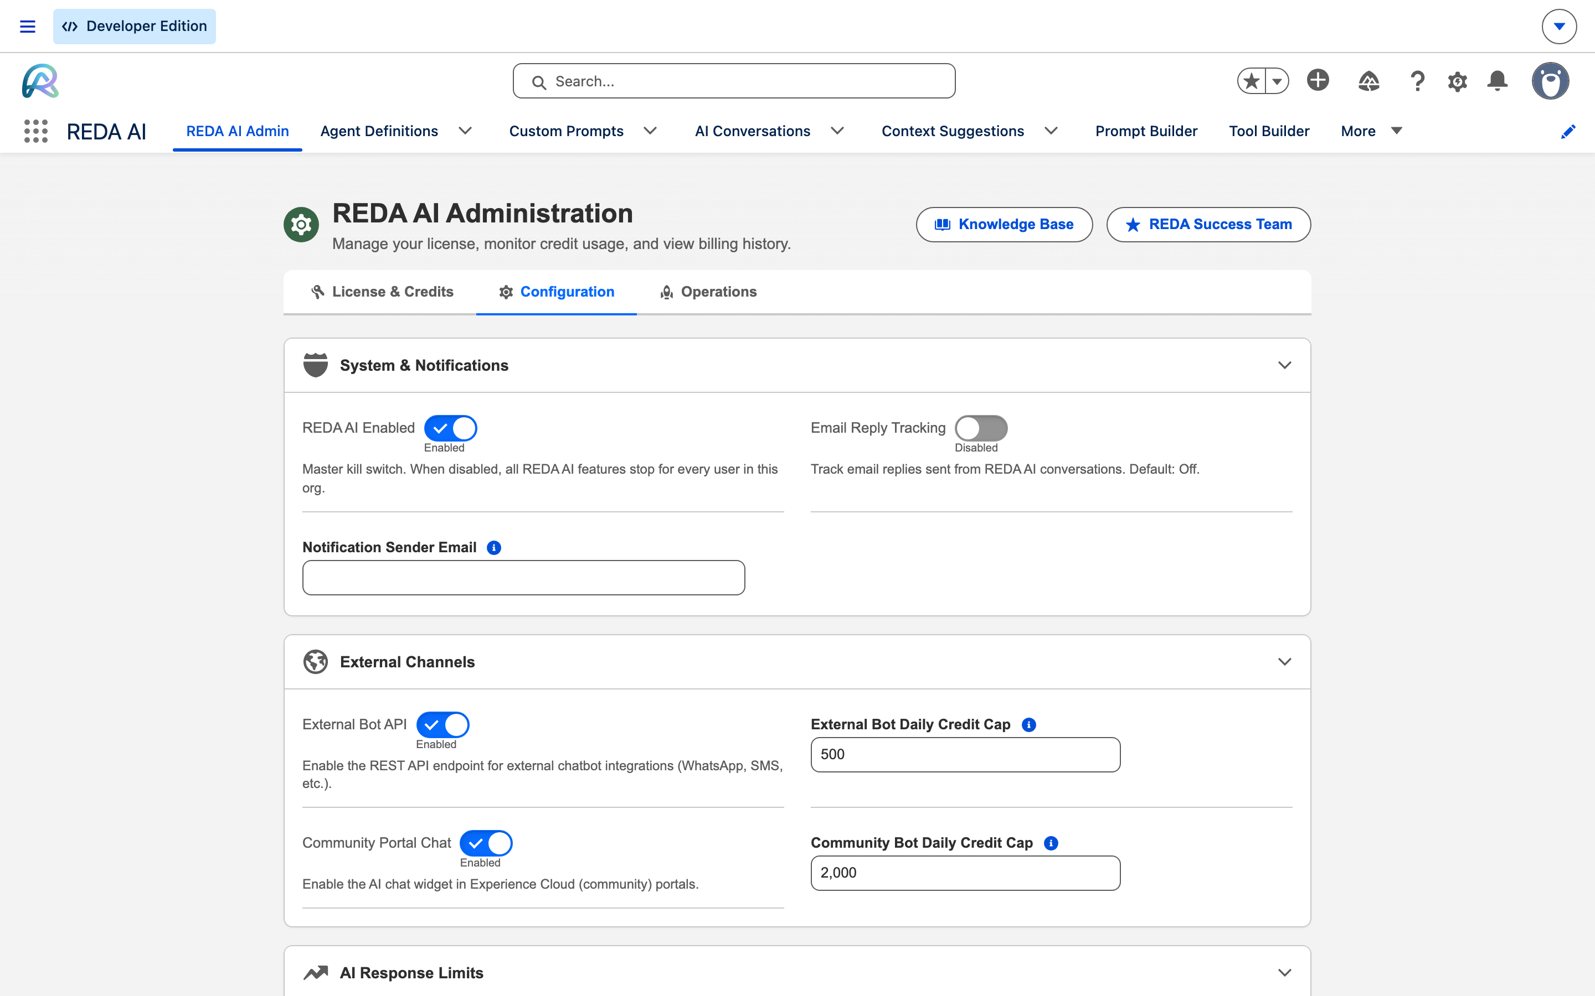The height and width of the screenshot is (996, 1595).
Task: Click the Developer Edition badge
Action: (135, 27)
